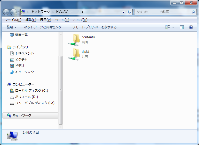This screenshot has width=199, height=145.
Task: Maximize the explorer window
Action: 181,3
